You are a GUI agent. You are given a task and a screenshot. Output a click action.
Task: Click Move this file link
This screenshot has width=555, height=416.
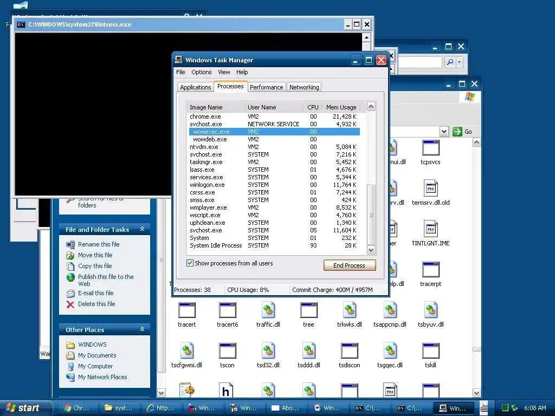95,255
